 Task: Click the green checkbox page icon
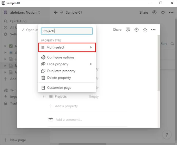click(x=11, y=46)
